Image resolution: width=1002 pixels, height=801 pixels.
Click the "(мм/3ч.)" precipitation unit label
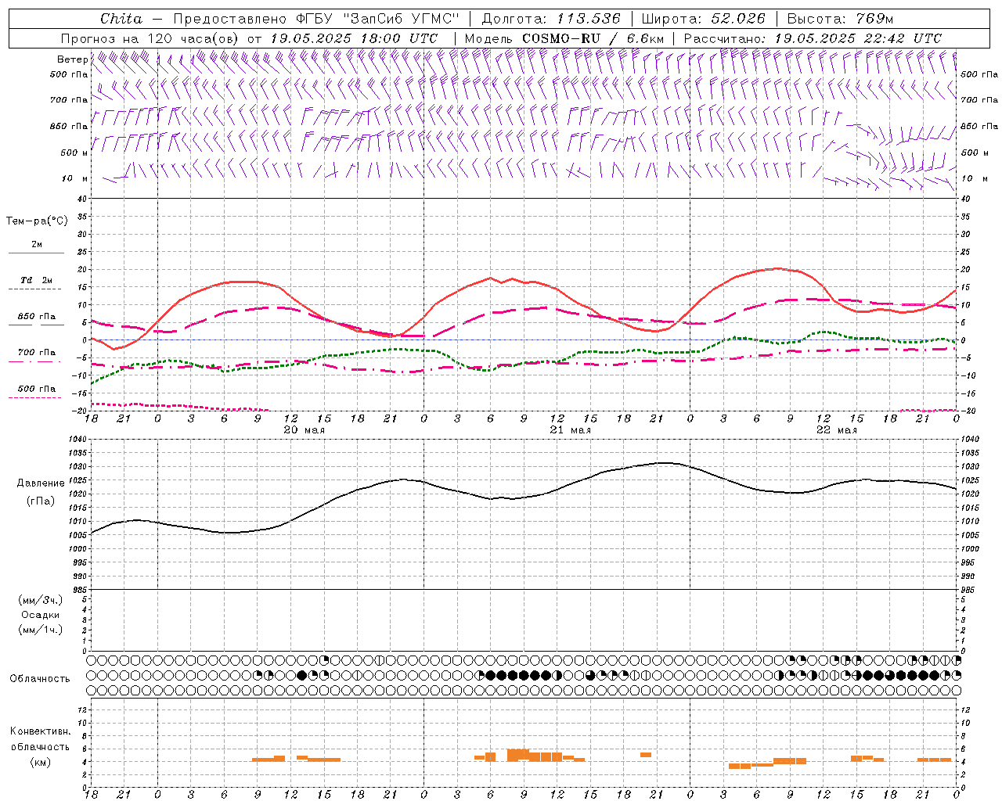(x=41, y=601)
